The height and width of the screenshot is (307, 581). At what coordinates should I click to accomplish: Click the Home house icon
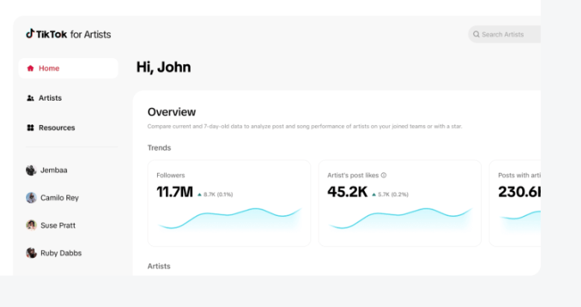tap(31, 69)
